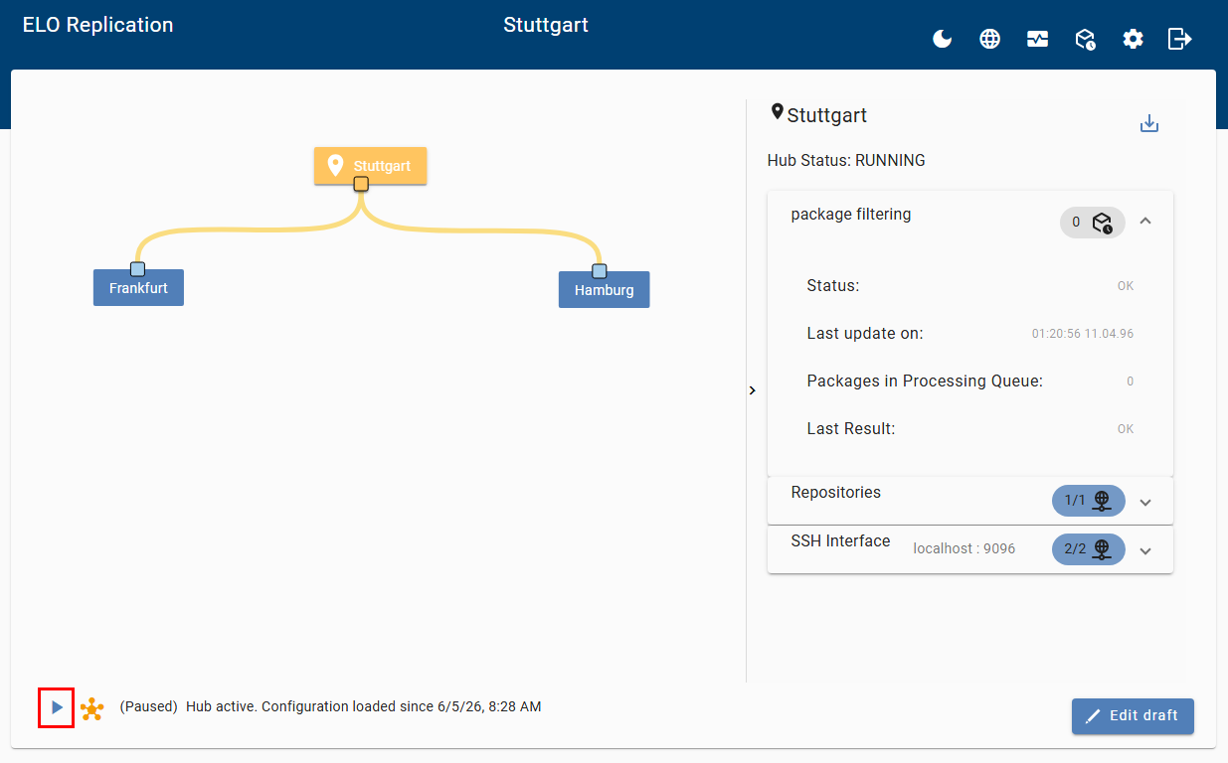The width and height of the screenshot is (1228, 763).
Task: Click the Hub active status message
Action: click(x=364, y=707)
